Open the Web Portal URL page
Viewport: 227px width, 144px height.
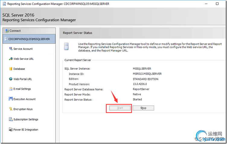pos(23,79)
